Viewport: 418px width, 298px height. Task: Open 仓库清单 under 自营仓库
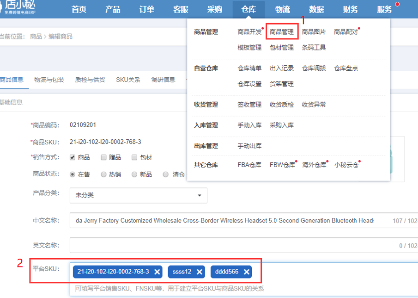[249, 68]
